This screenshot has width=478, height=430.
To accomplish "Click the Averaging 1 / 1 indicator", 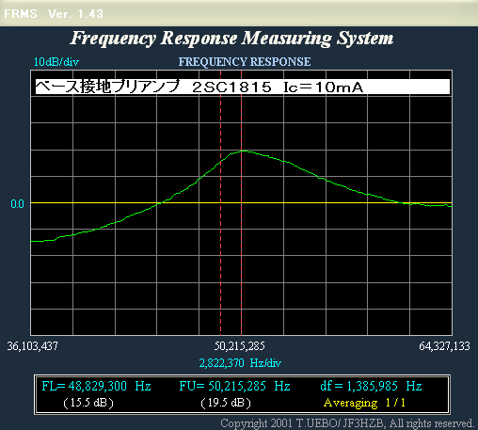I will click(364, 403).
